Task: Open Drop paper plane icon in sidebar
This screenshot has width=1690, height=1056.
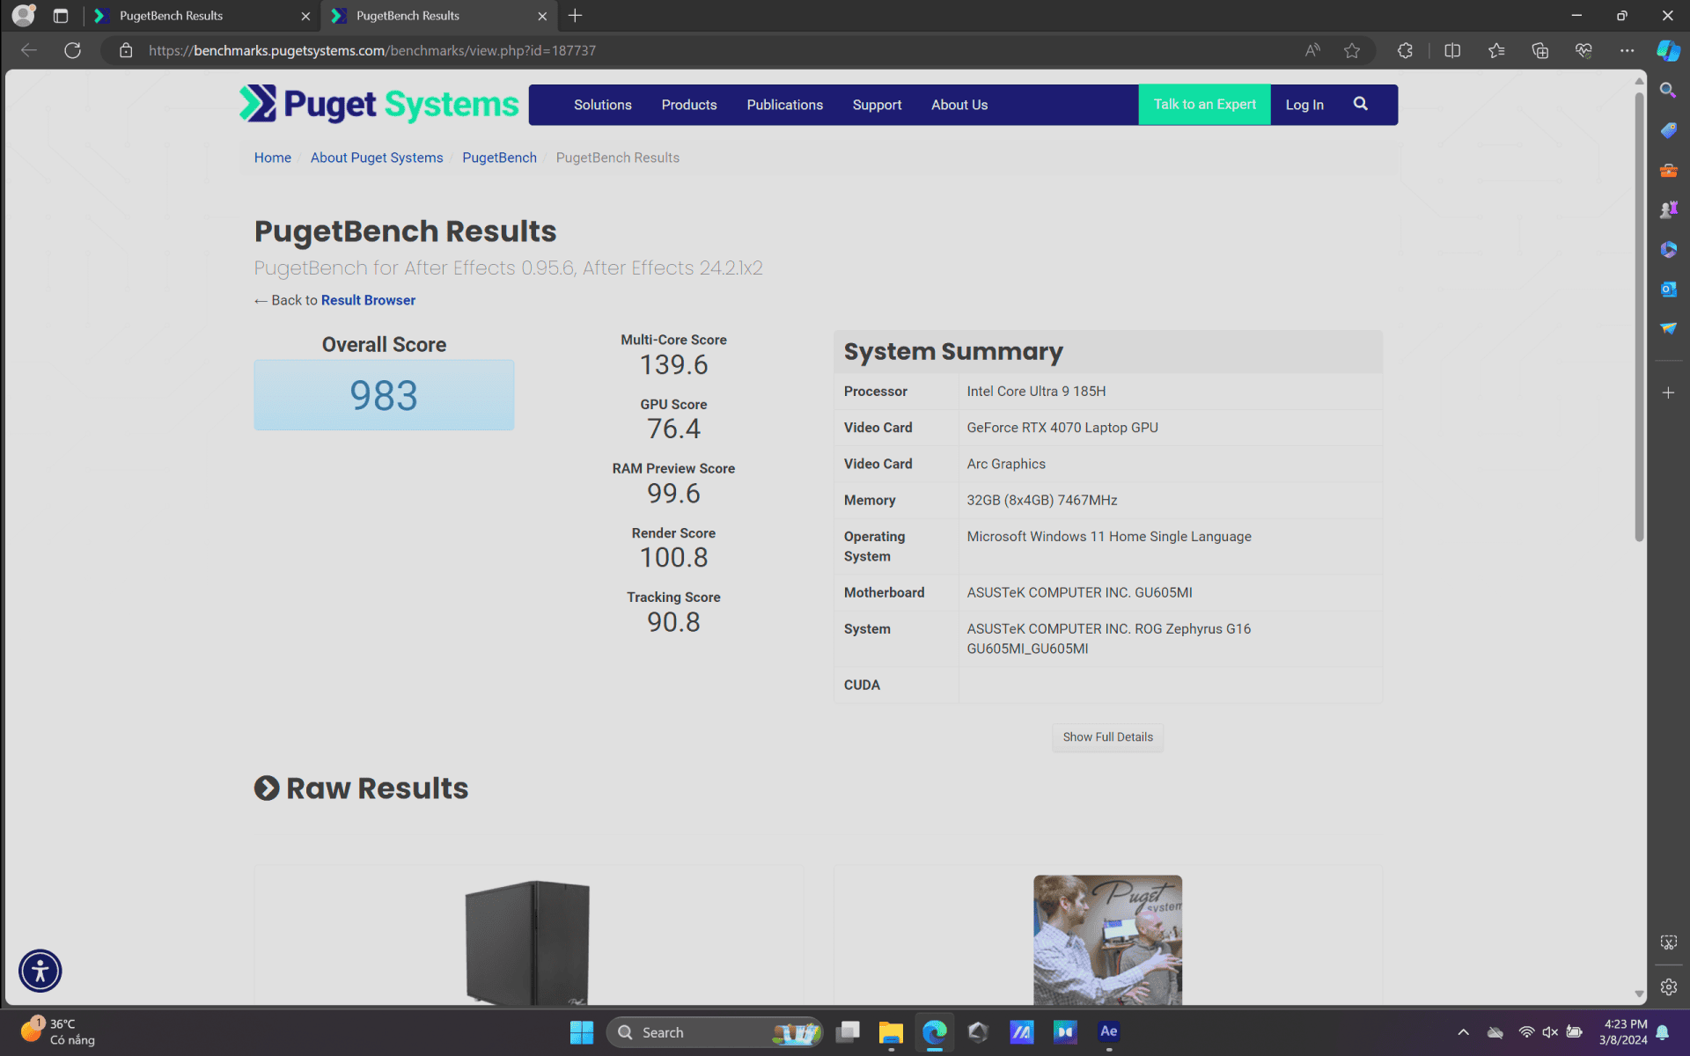Action: click(x=1668, y=328)
